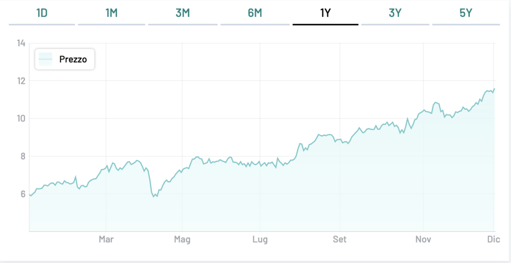Screen dimensions: 511x263
Task: Click the Set month axis label
Action: click(x=339, y=239)
